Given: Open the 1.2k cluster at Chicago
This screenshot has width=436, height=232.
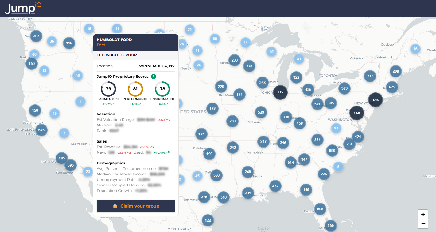Looking at the screenshot, I should [x=280, y=92].
